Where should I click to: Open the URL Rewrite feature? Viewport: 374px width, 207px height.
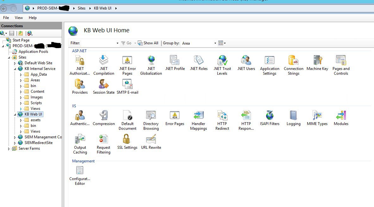(x=151, y=142)
